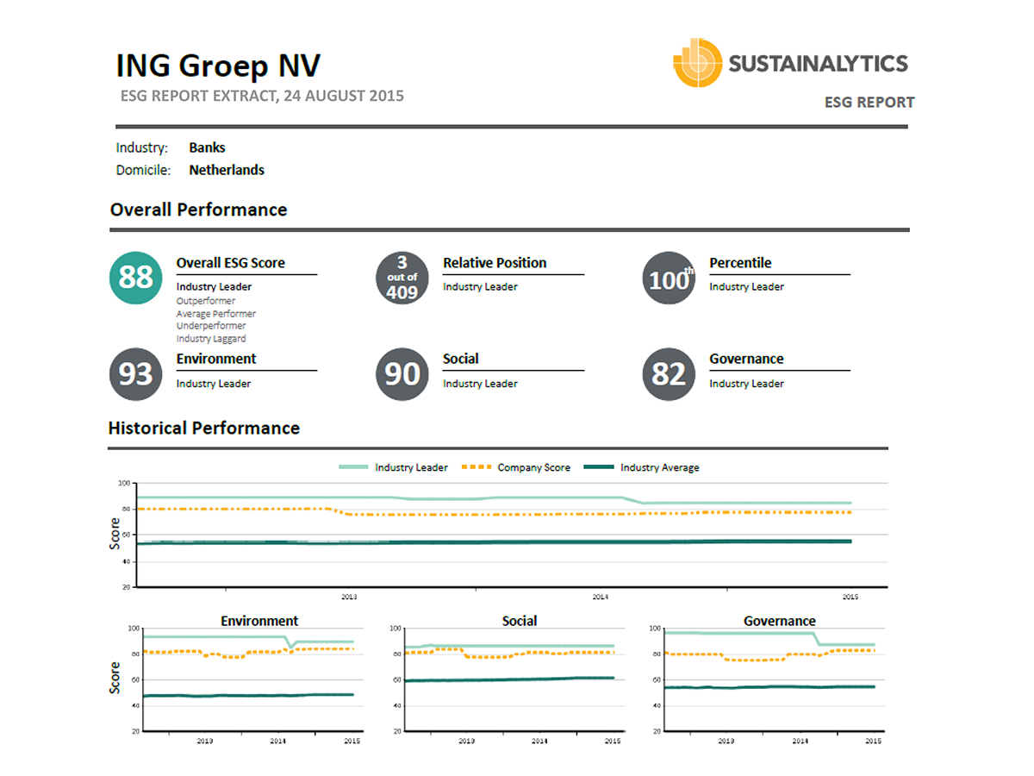The image size is (1034, 776).
Task: Click the 'Governance' heading beside the 82 score
Action: 746,359
